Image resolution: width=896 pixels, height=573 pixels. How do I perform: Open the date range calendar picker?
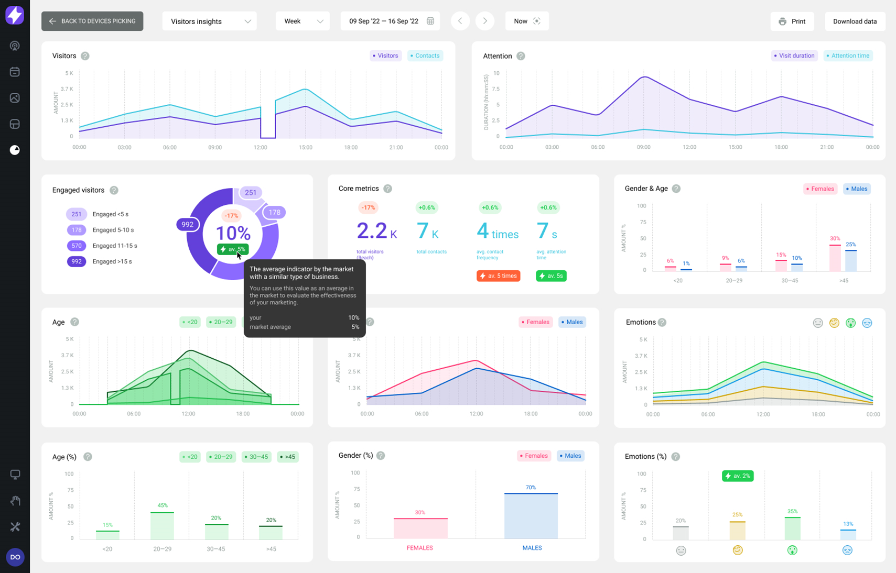430,20
